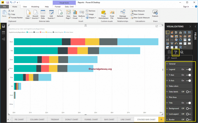Open the DONUT CHART page tab

click(72, 120)
